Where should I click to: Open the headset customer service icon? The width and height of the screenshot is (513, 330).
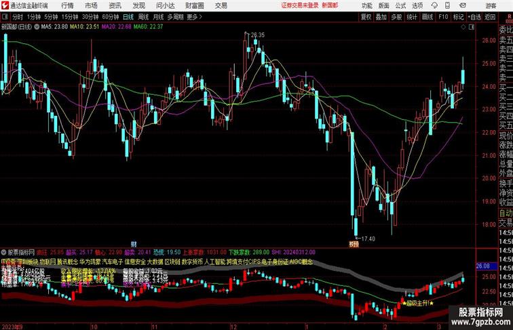(x=434, y=5)
